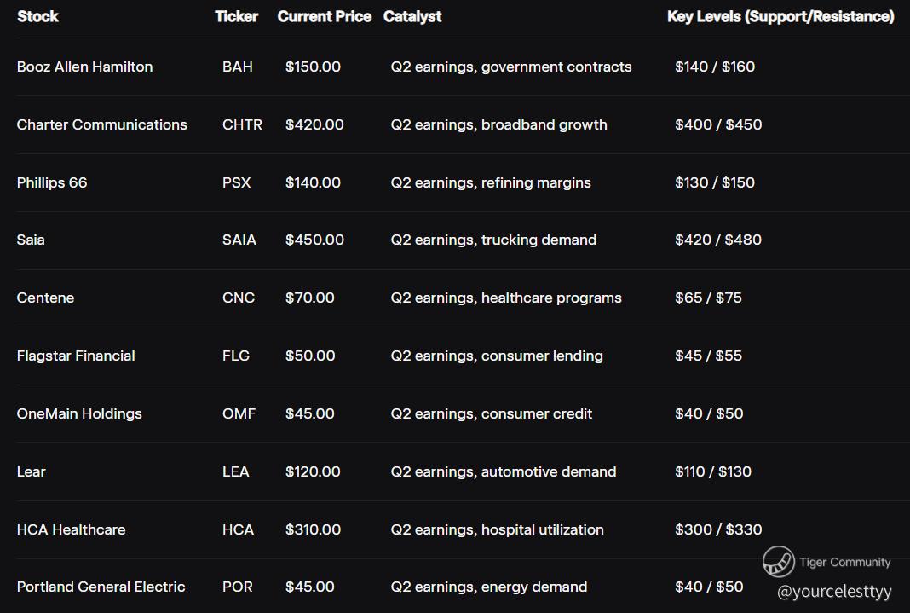Image resolution: width=910 pixels, height=613 pixels.
Task: Select the Flagstar Financial stock name
Action: [76, 356]
